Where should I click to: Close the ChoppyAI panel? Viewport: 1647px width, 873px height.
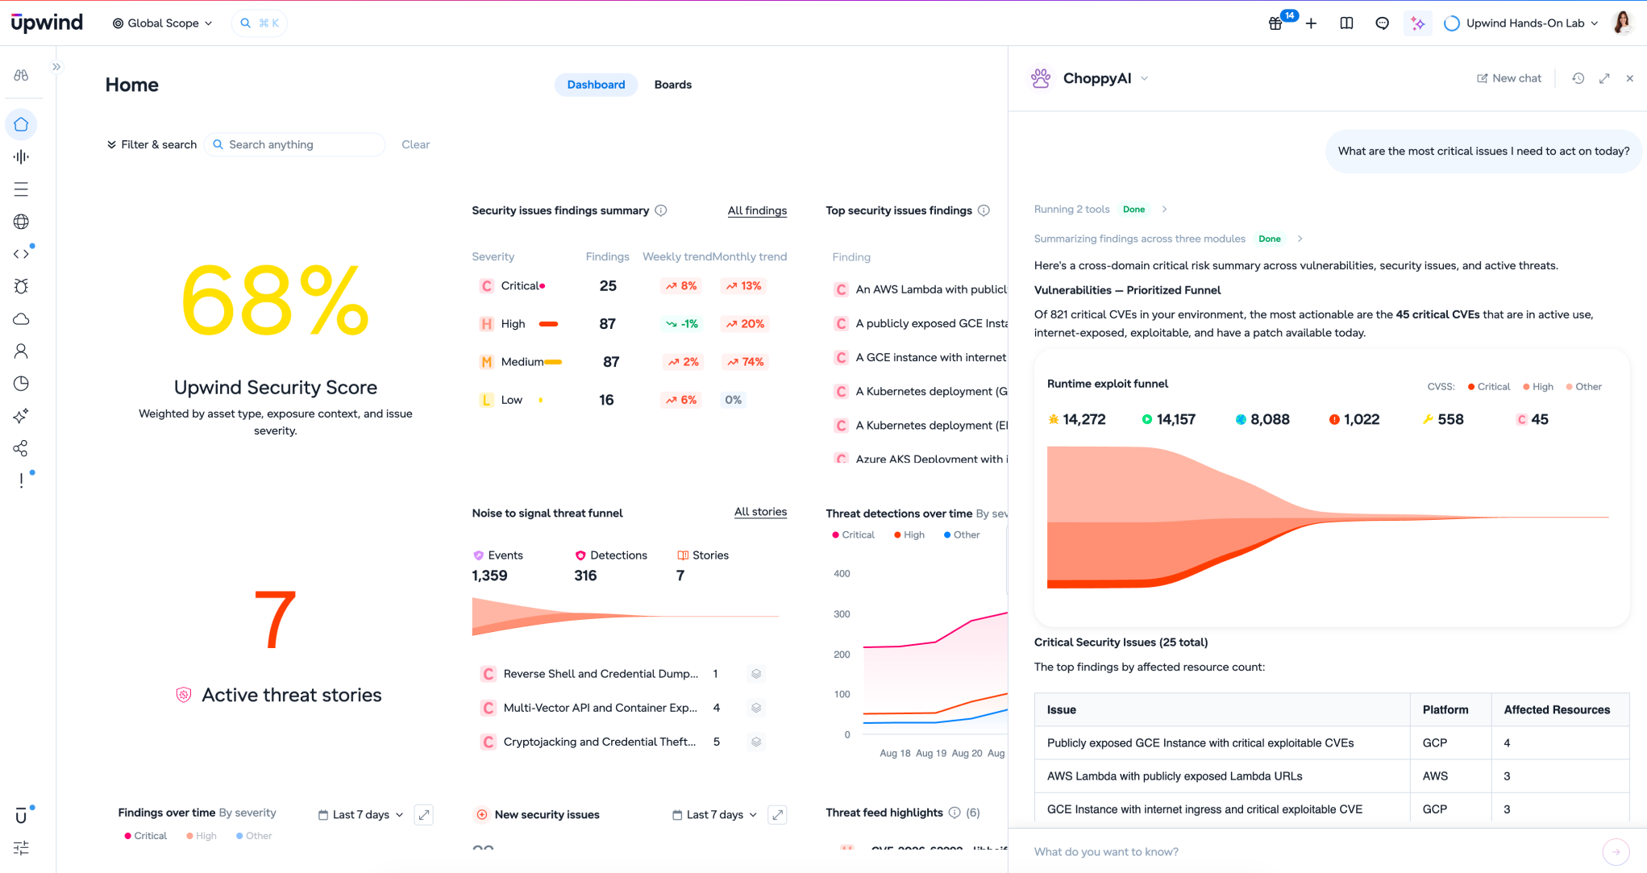coord(1630,78)
